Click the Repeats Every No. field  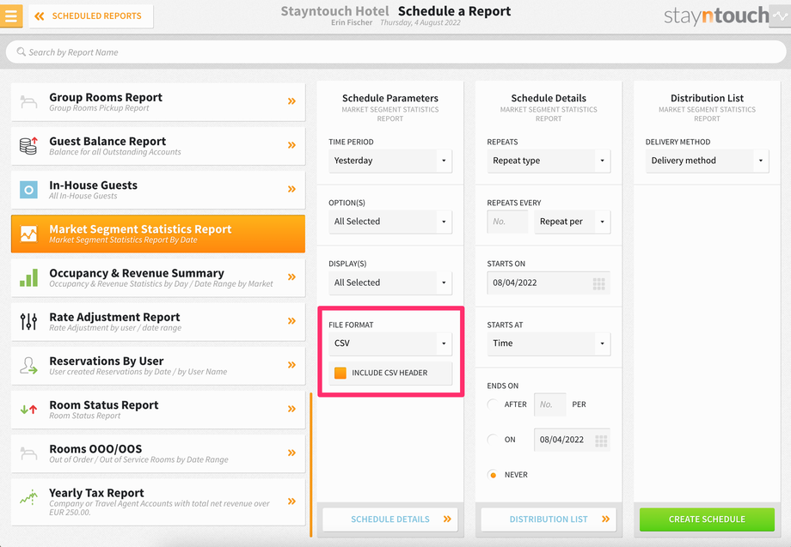[x=507, y=222]
